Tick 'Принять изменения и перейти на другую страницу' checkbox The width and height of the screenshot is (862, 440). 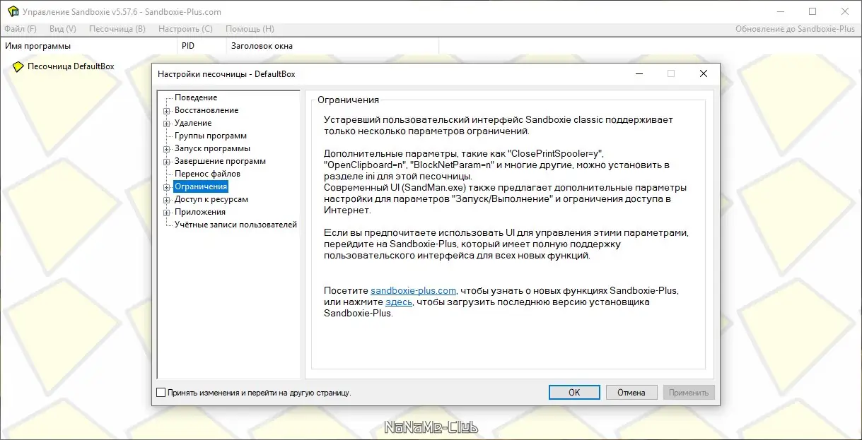161,393
